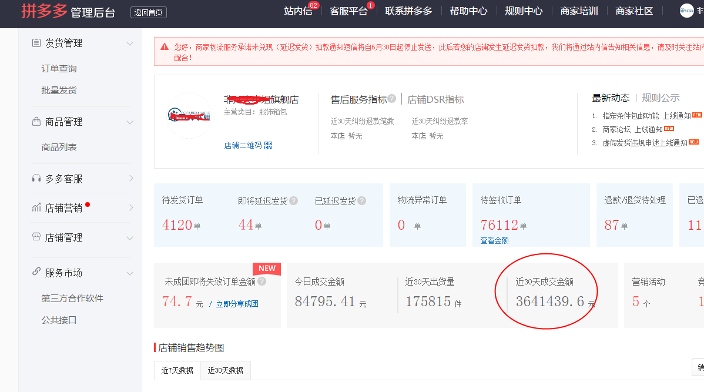
Task: Click the user avatar in header
Action: [686, 11]
